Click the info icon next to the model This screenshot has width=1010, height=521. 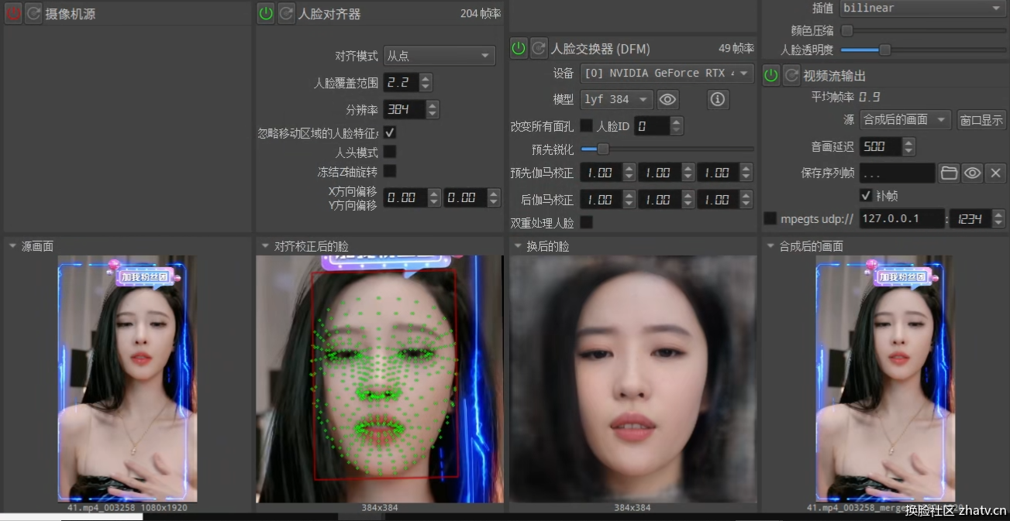tap(717, 99)
